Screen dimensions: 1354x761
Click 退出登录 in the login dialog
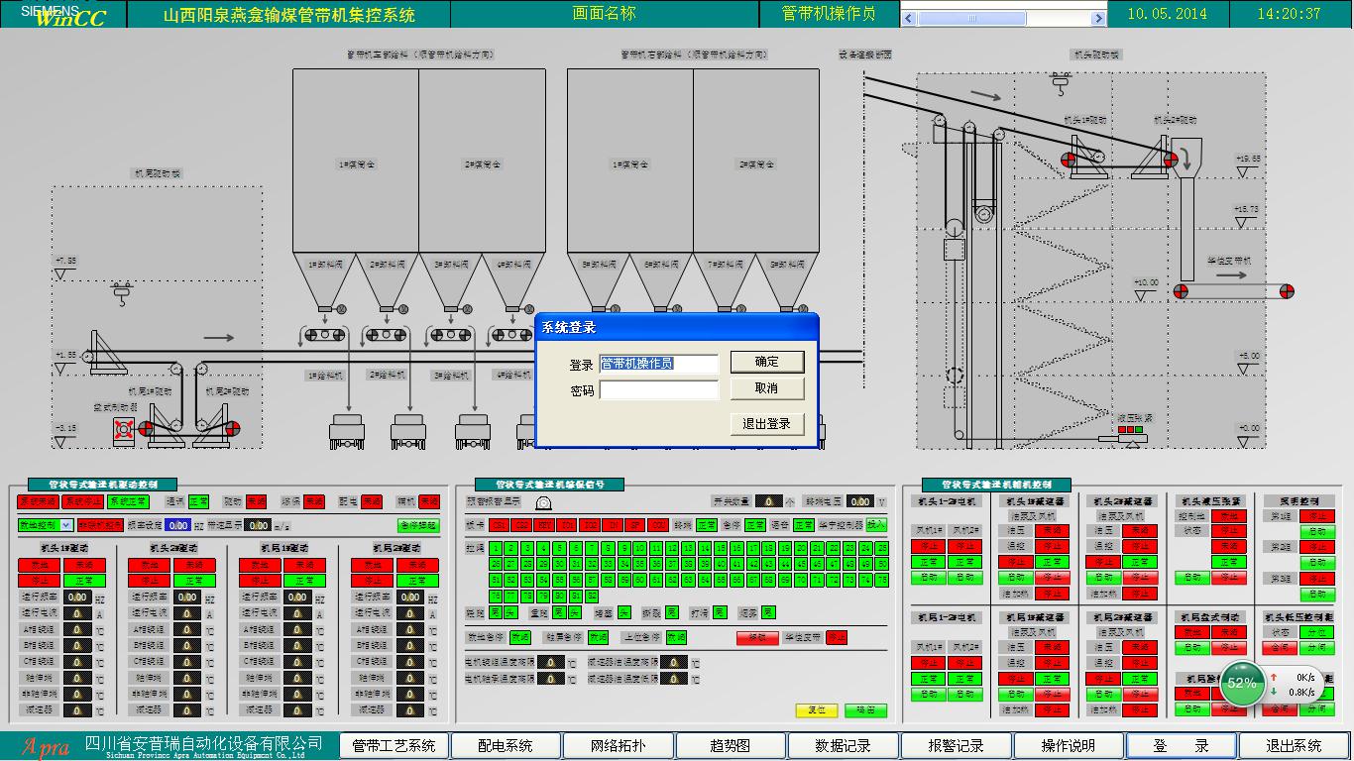point(766,424)
